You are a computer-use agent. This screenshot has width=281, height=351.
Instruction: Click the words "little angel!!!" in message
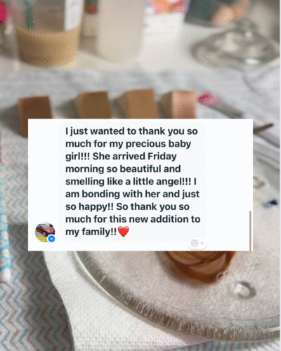[x=162, y=182]
